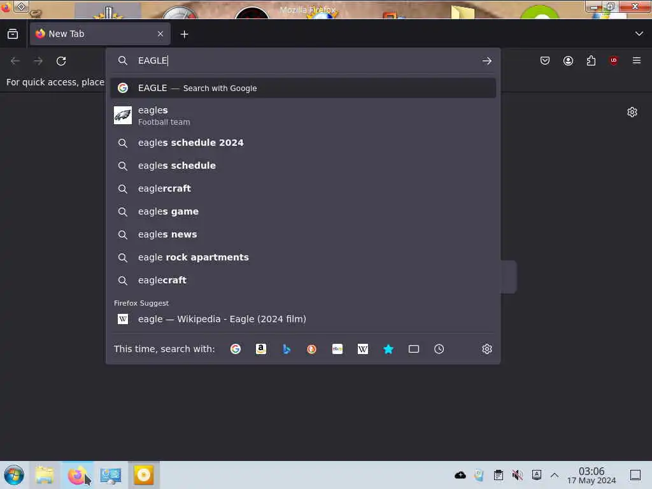Search with Bing one-off icon

286,349
